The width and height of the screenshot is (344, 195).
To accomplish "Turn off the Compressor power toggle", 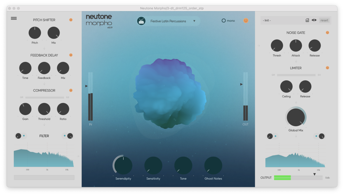I will (x=71, y=90).
